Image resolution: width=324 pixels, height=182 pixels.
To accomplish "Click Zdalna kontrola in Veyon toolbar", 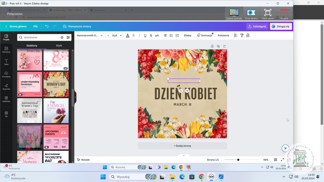I will (x=234, y=14).
